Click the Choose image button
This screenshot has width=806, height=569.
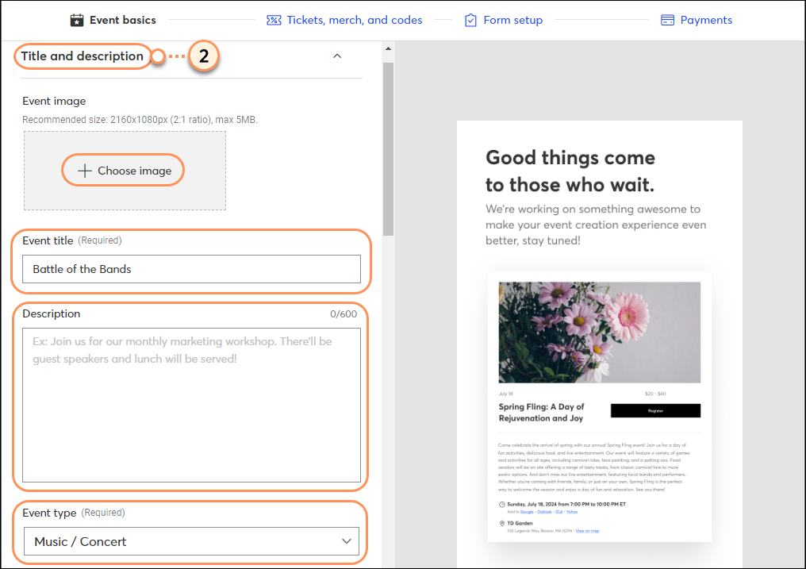click(x=123, y=170)
